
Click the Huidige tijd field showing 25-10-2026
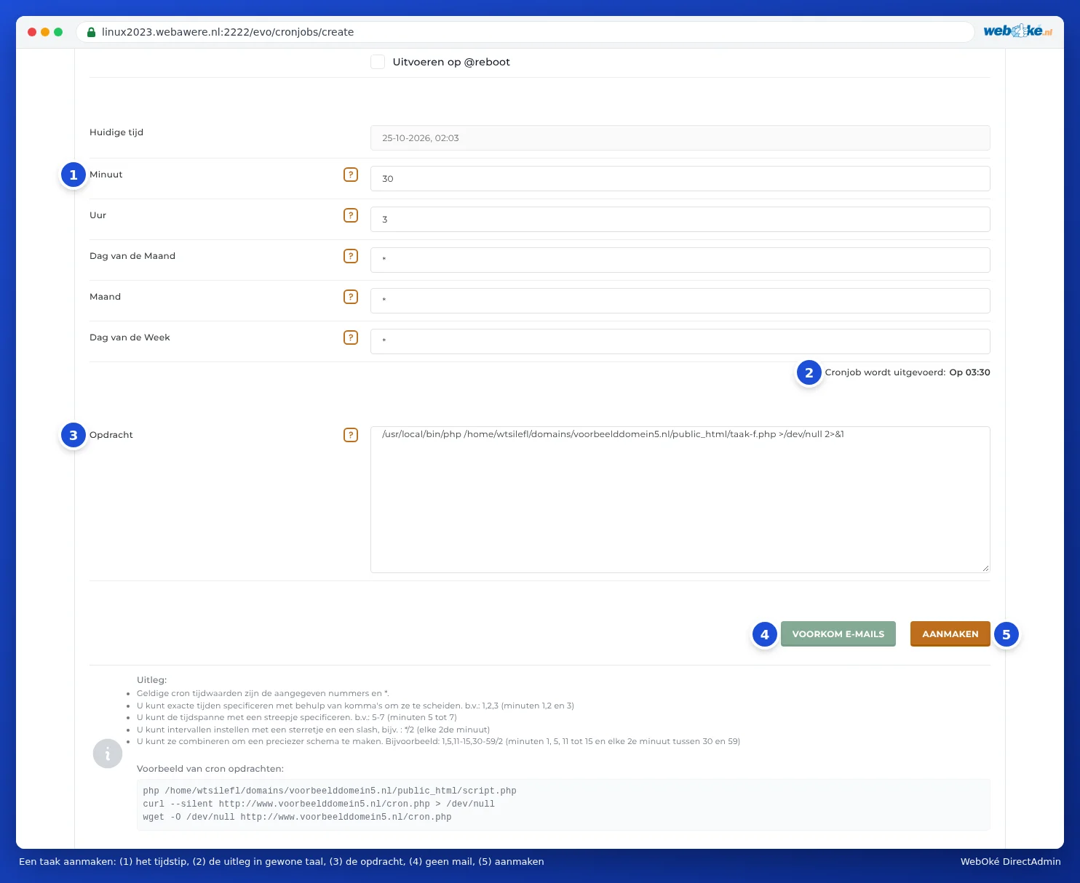click(x=680, y=138)
